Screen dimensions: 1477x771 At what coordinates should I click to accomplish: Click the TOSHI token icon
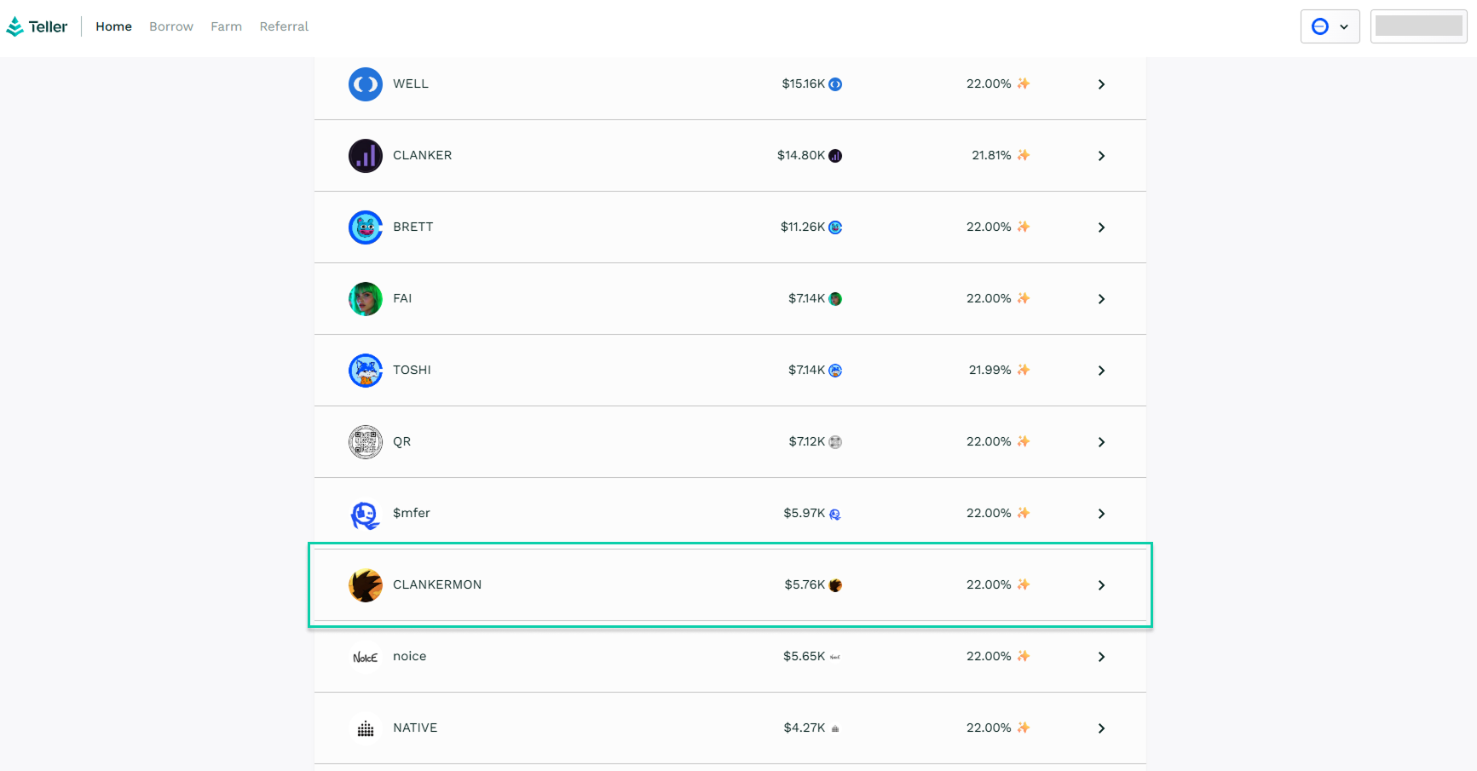tap(366, 371)
